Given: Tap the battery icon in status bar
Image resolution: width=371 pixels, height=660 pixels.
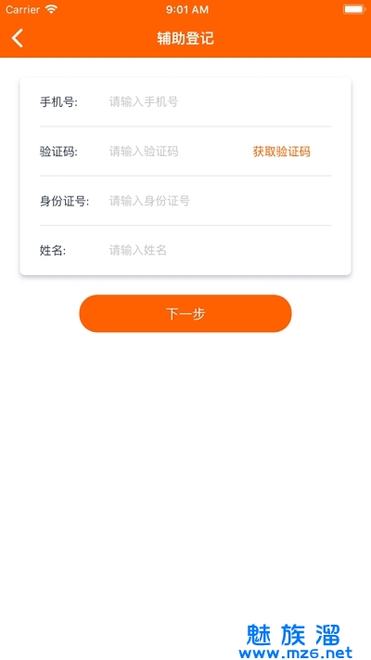Looking at the screenshot, I should [353, 9].
